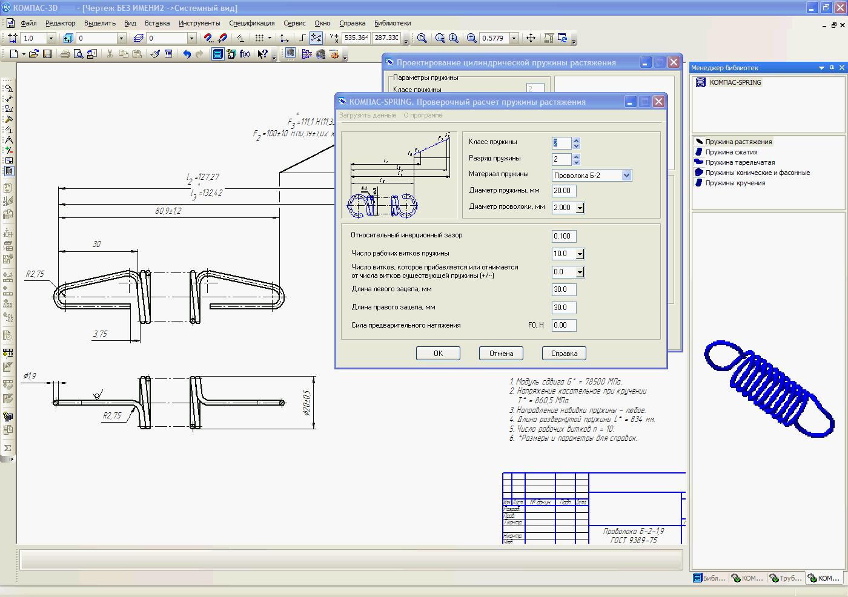Undo the last action with the blue arrow
The image size is (848, 597).
click(x=187, y=54)
